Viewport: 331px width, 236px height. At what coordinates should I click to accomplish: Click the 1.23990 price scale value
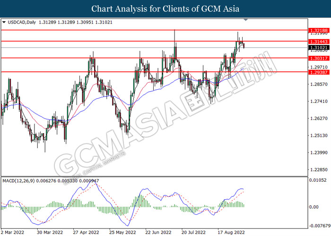319,152
